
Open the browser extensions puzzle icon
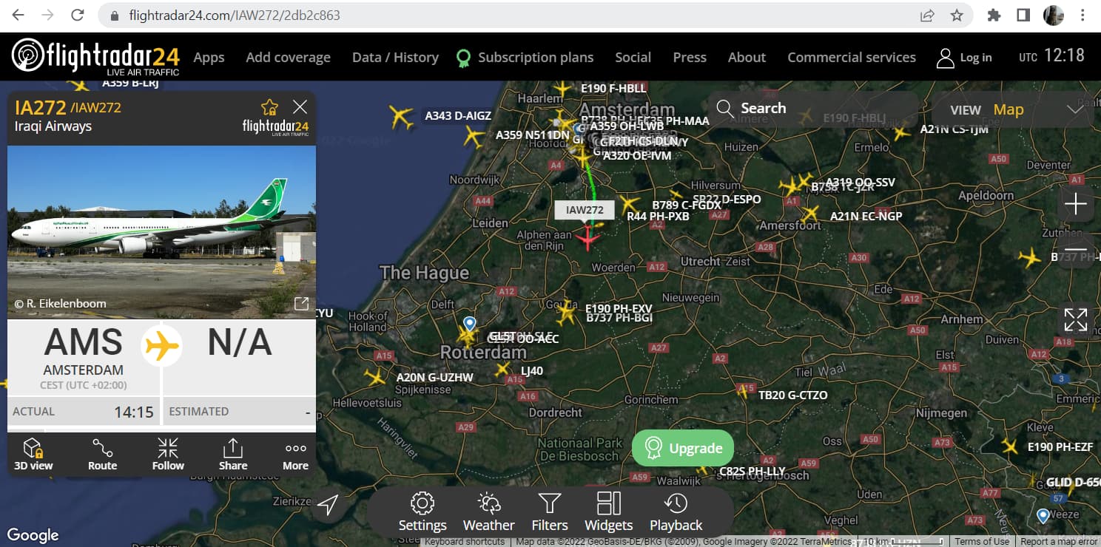pyautogui.click(x=994, y=15)
